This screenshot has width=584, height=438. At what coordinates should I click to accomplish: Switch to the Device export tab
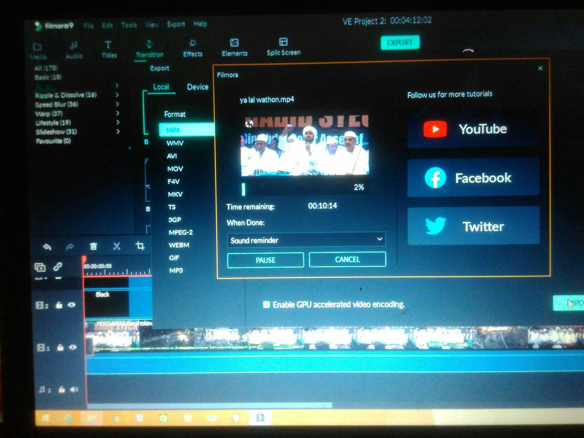198,87
